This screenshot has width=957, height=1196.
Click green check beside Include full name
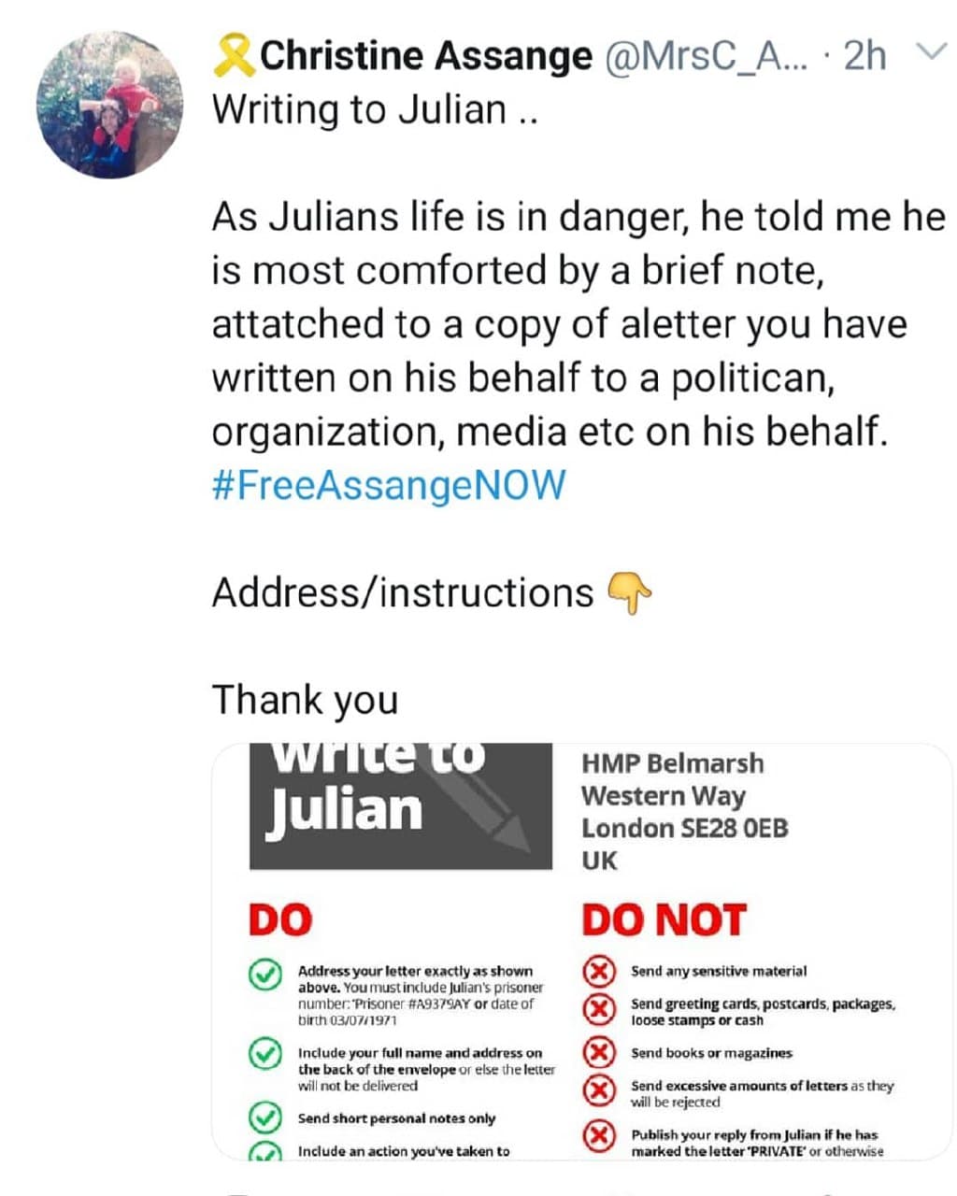coord(265,1055)
